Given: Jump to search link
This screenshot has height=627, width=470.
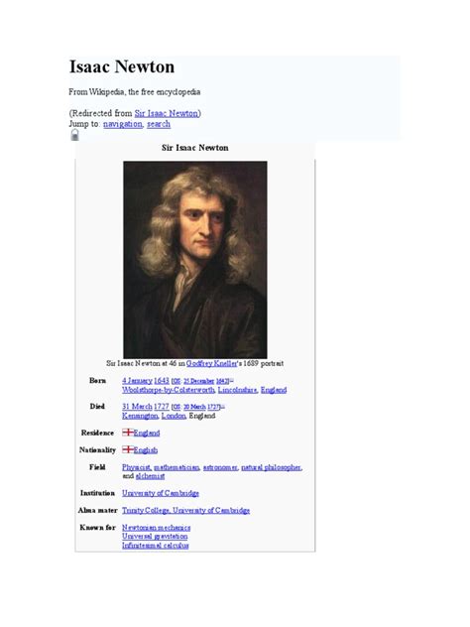Looking at the screenshot, I should (x=159, y=124).
